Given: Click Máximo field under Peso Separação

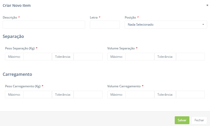Looking at the screenshot, I should [38, 57].
